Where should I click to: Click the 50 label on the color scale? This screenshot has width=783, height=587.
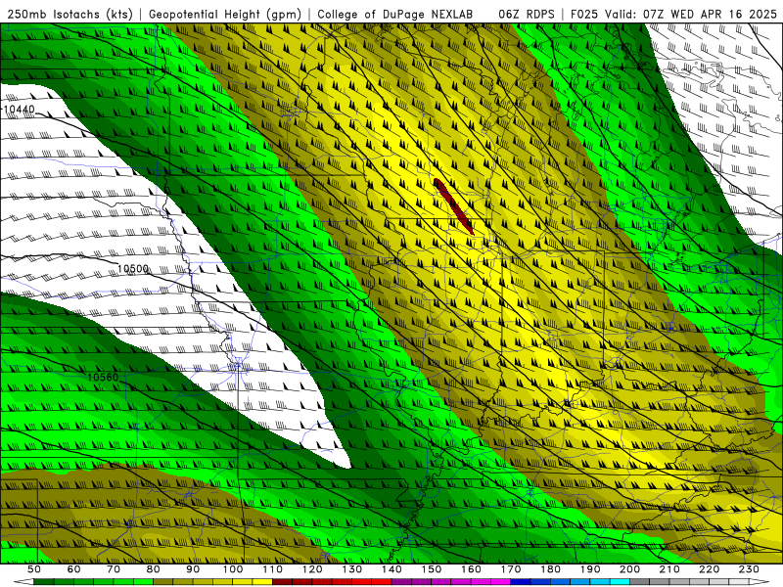click(34, 569)
